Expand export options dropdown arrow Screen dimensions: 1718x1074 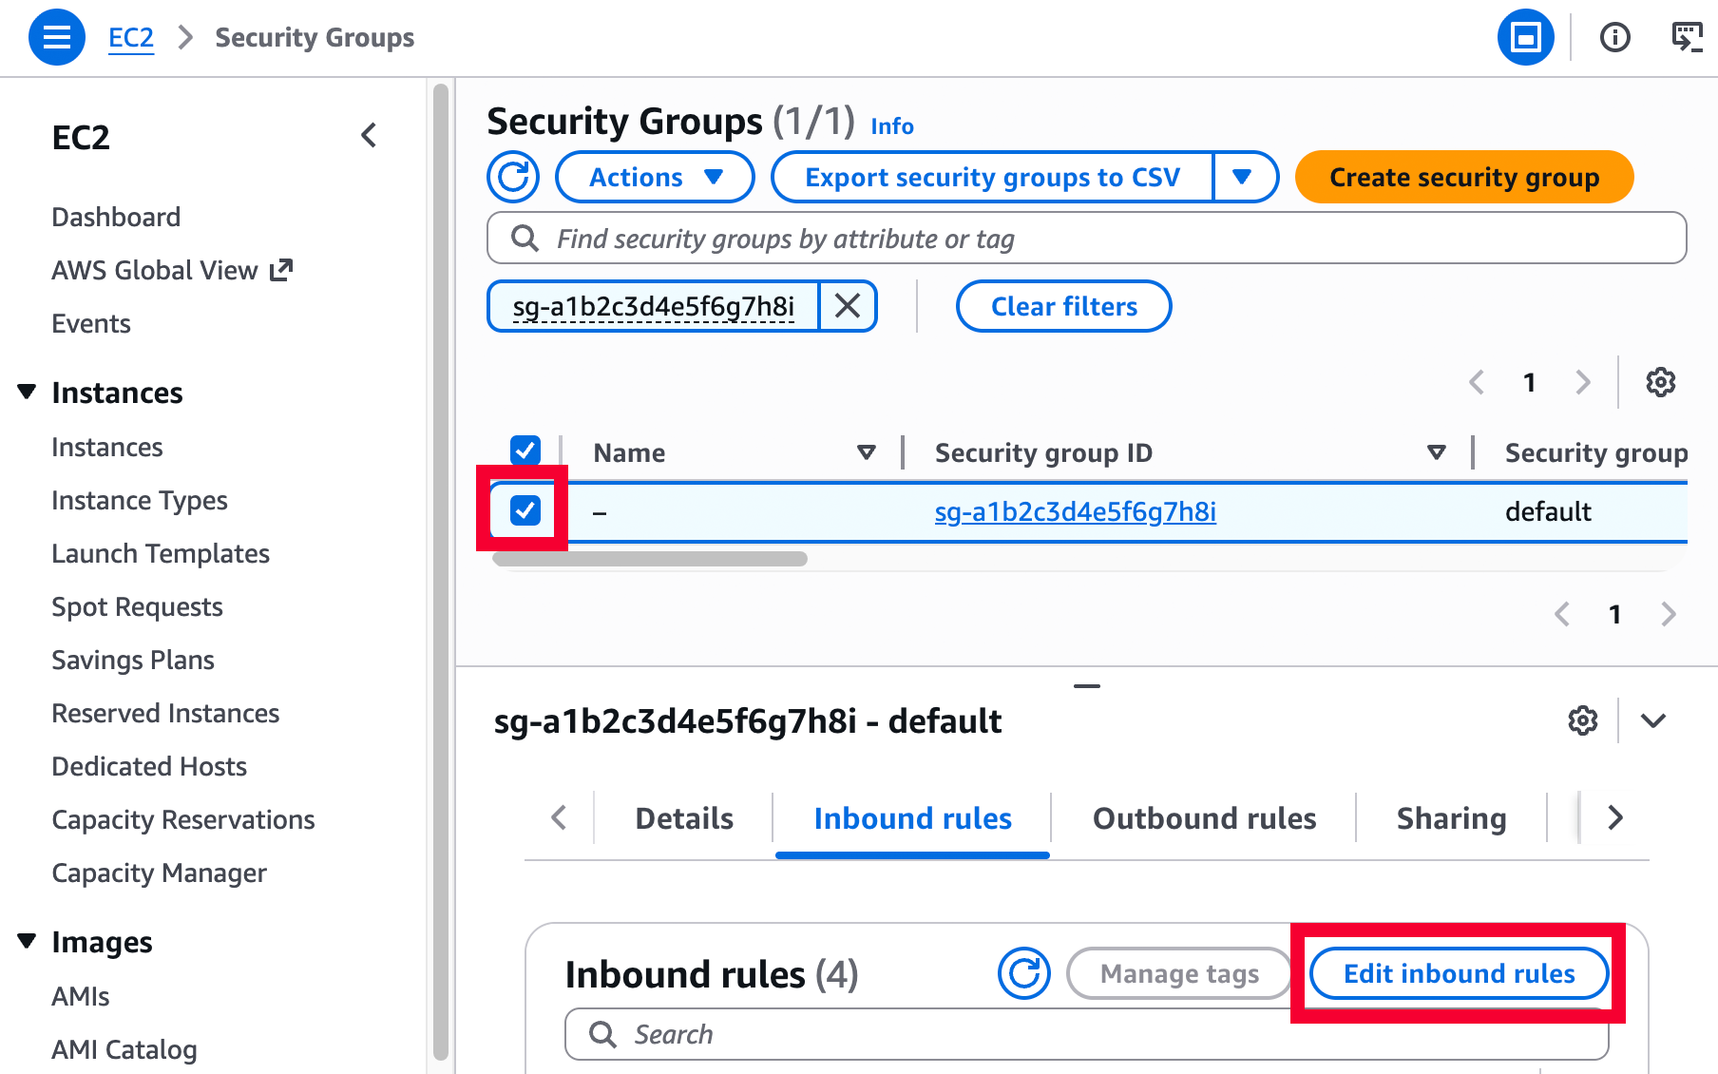pos(1242,178)
